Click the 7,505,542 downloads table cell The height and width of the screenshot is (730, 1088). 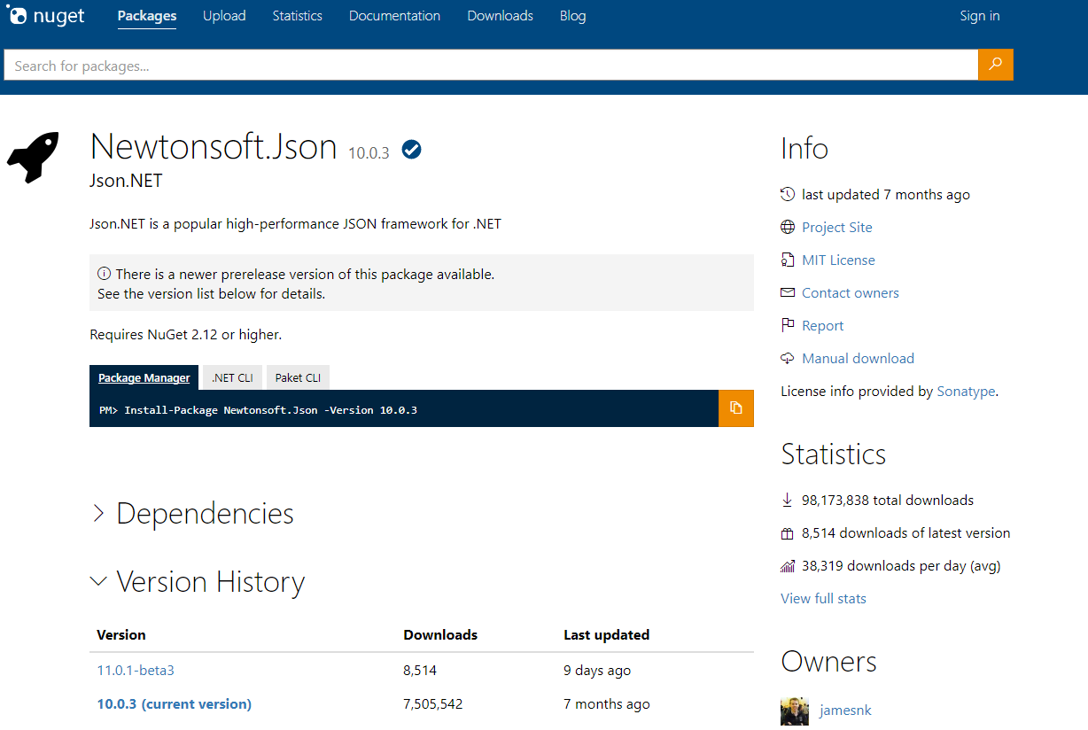point(433,703)
